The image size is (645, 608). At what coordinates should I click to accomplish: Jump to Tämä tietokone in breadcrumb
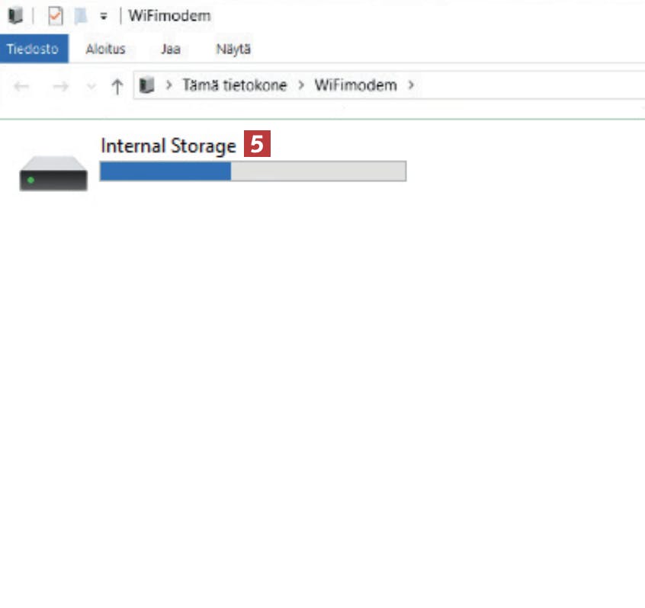coord(234,85)
